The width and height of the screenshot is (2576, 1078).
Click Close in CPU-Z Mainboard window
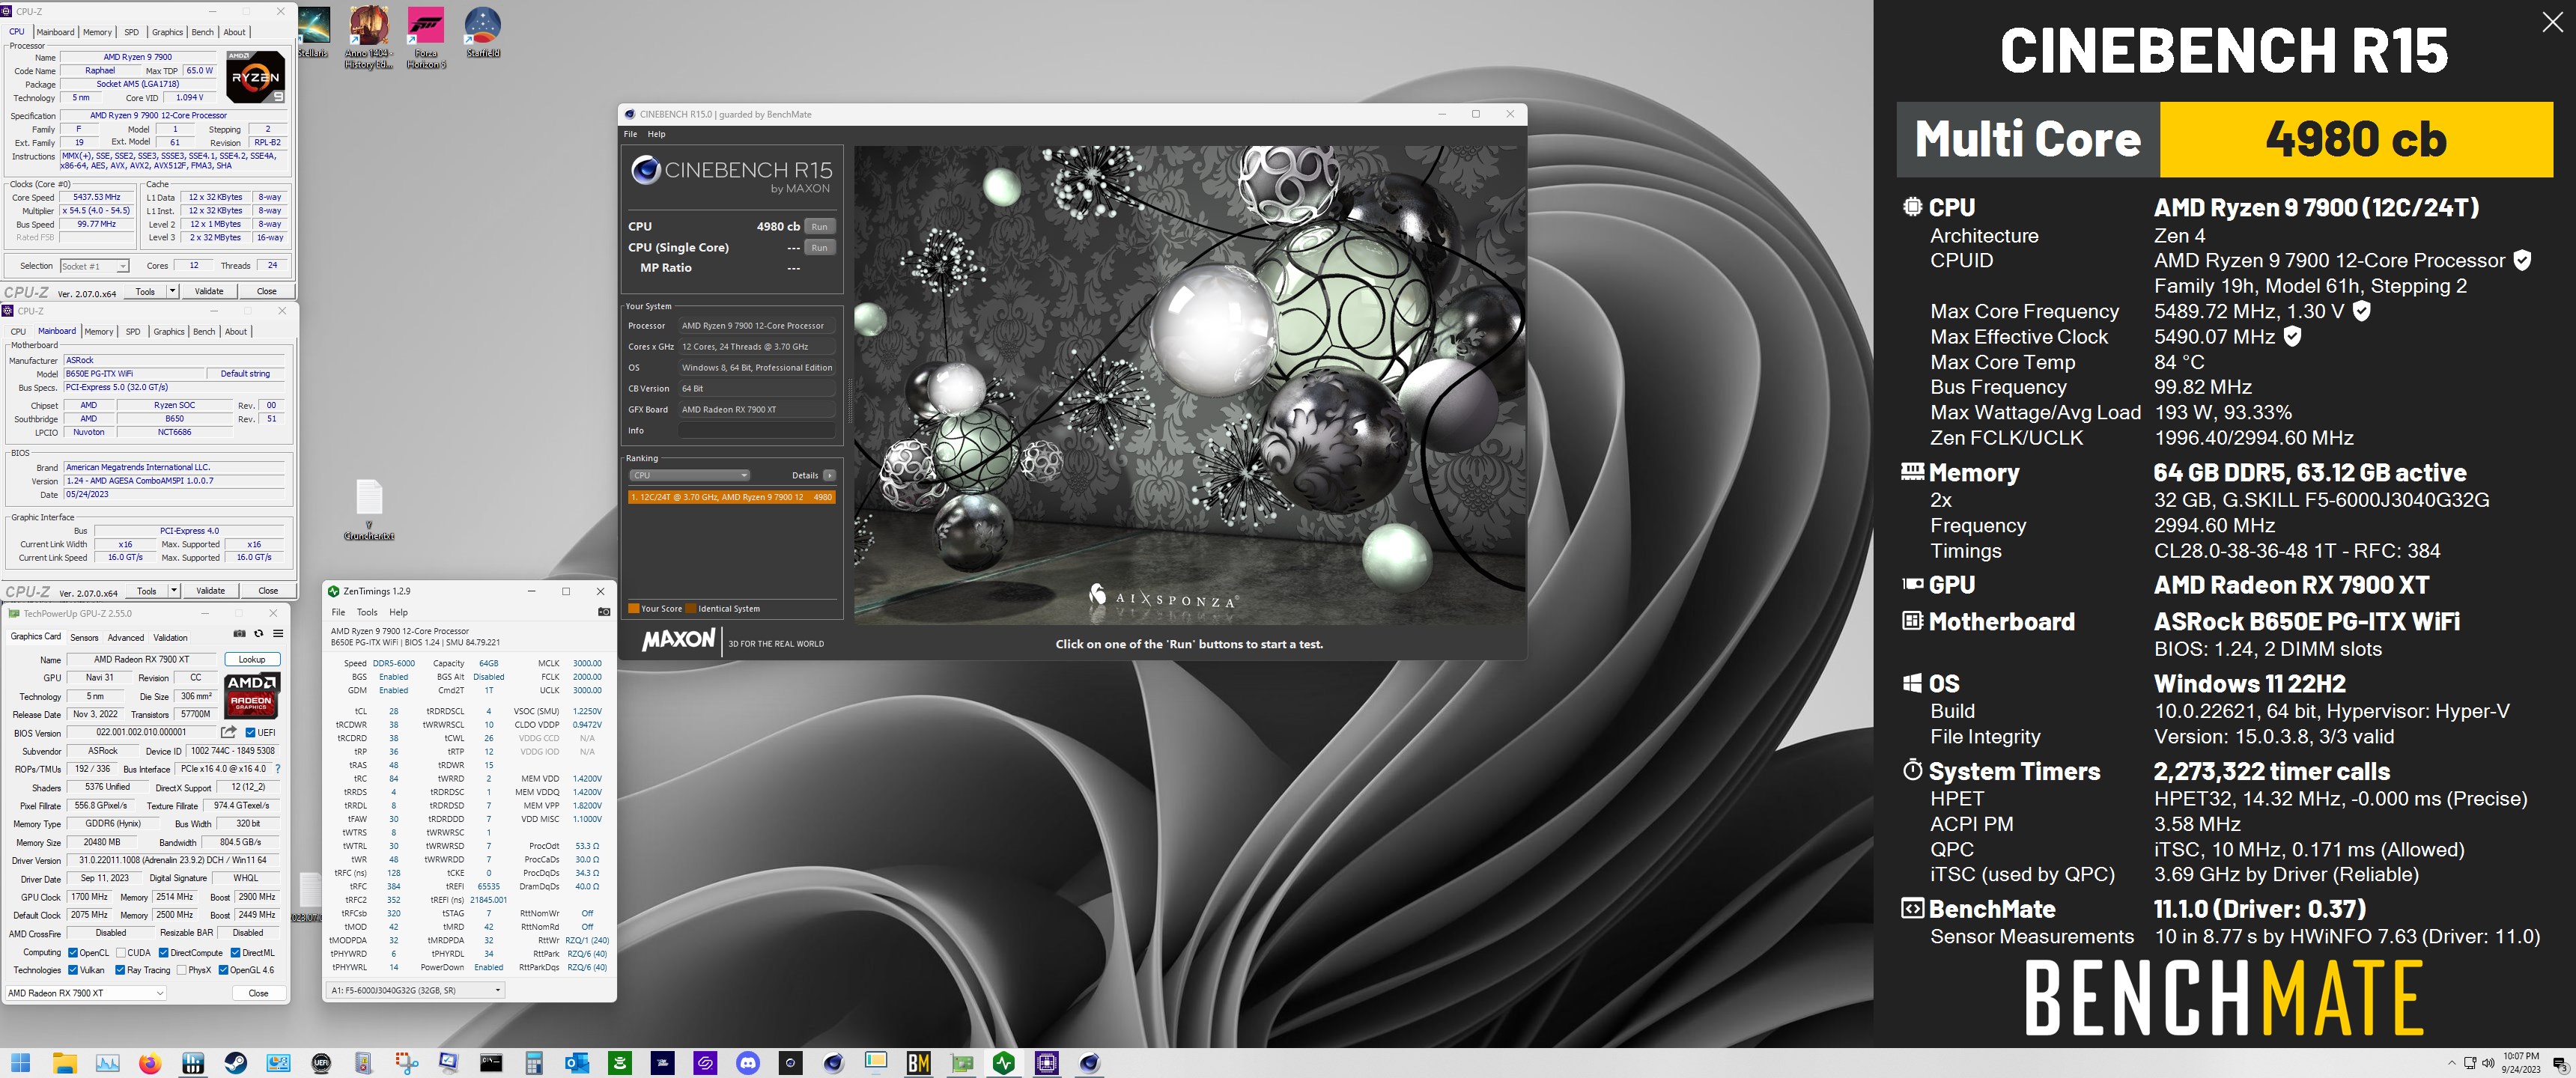pyautogui.click(x=268, y=590)
